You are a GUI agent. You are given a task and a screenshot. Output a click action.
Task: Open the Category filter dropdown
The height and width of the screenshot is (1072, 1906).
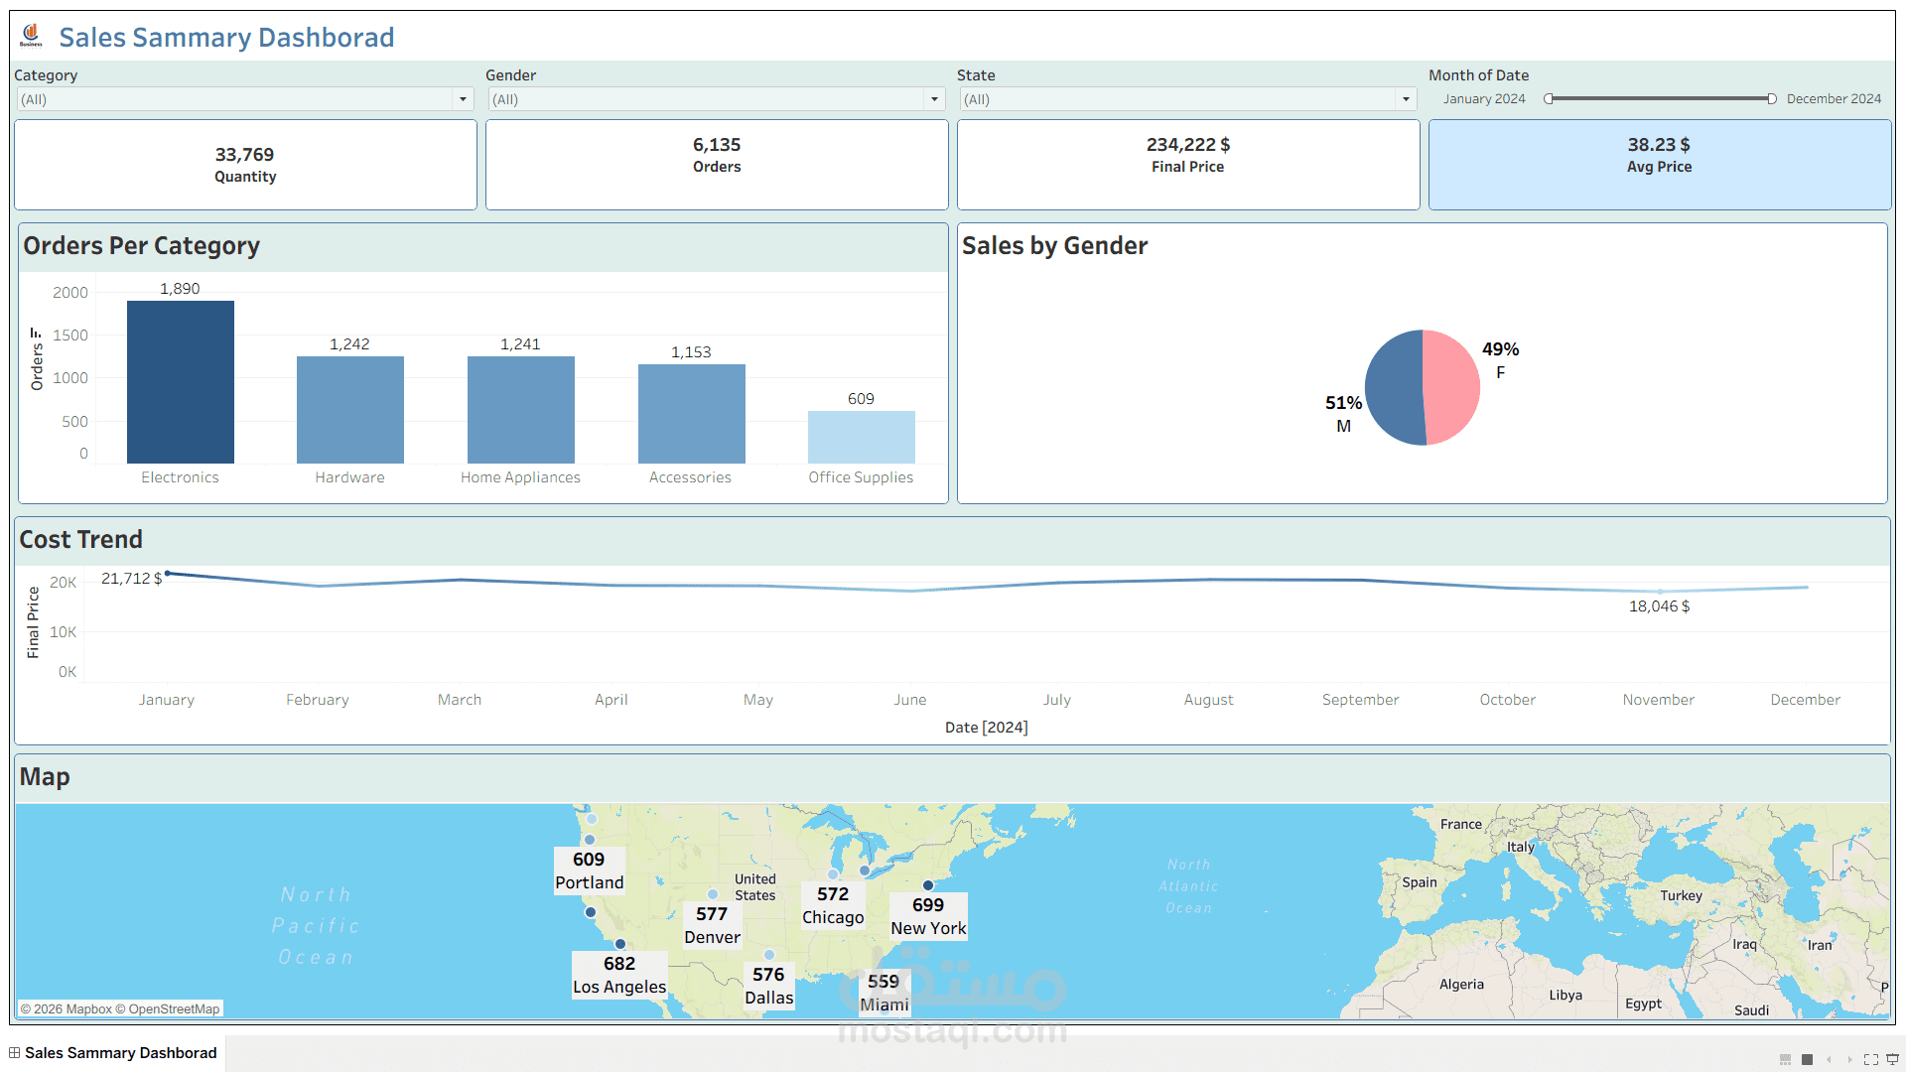pyautogui.click(x=244, y=99)
